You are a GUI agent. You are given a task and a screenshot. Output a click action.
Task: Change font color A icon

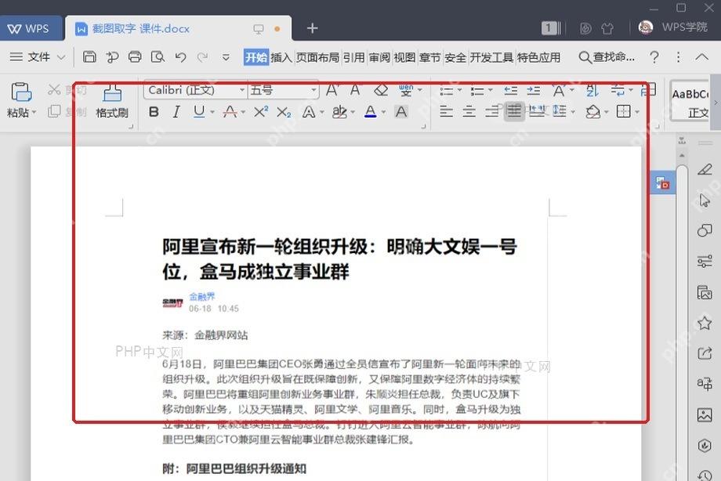click(x=370, y=112)
